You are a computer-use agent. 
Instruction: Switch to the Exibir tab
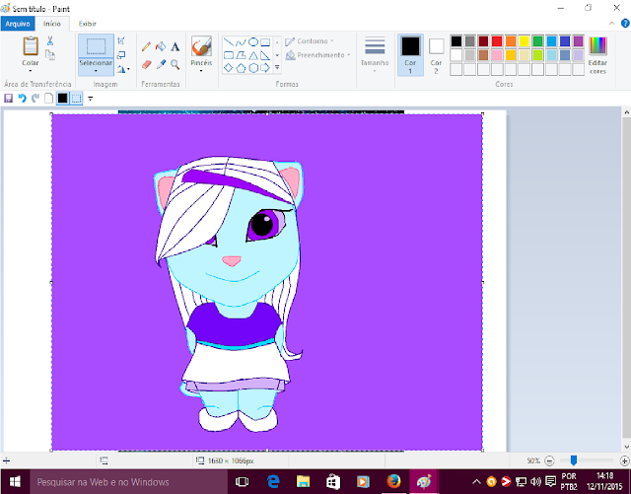point(88,24)
